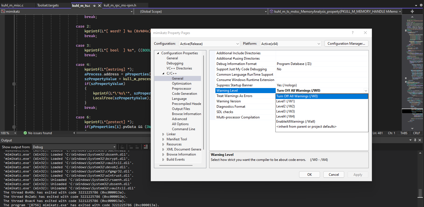424x207 pixels.
Task: Select VC++ Directories in property tree
Action: [x=179, y=68]
